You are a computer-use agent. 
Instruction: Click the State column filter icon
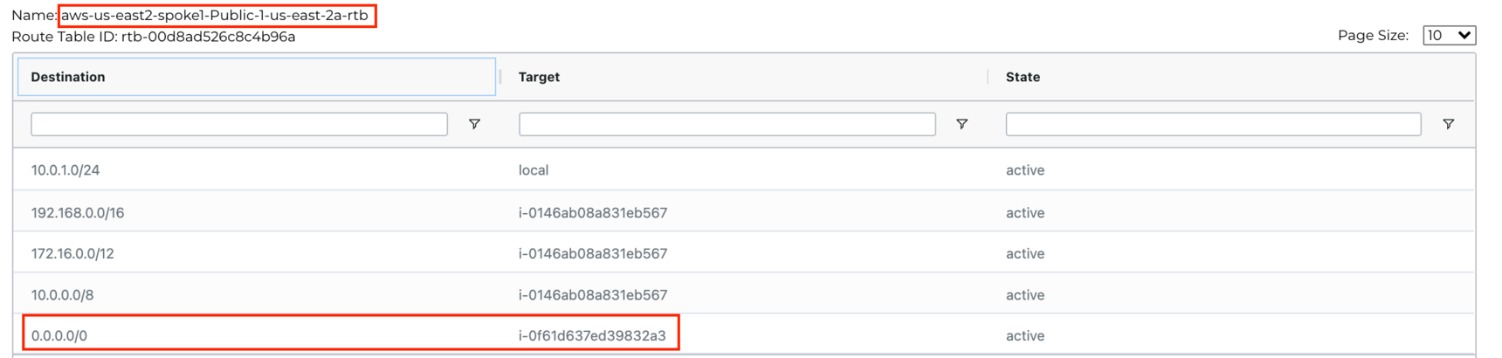point(1448,124)
